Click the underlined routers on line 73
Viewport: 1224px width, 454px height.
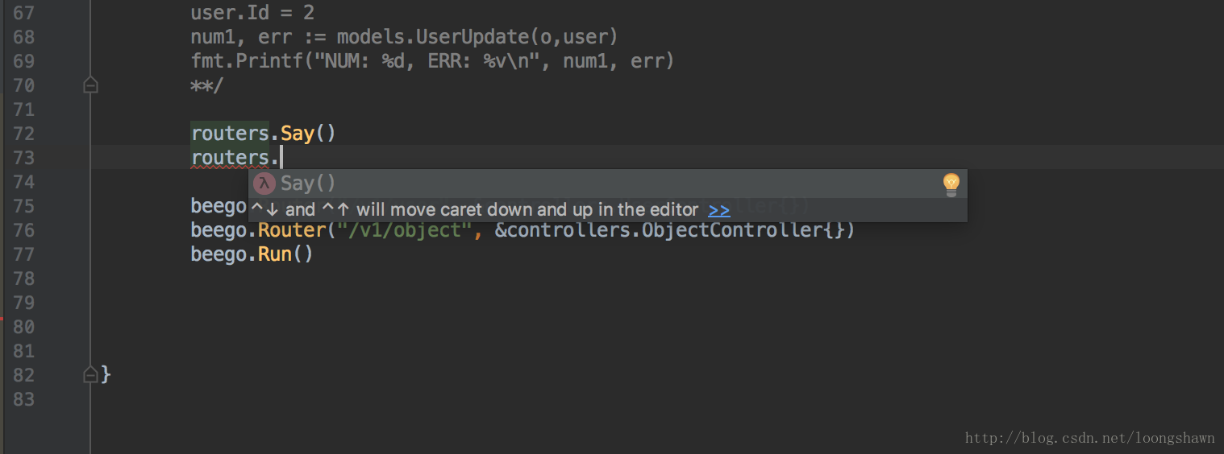[x=229, y=158]
